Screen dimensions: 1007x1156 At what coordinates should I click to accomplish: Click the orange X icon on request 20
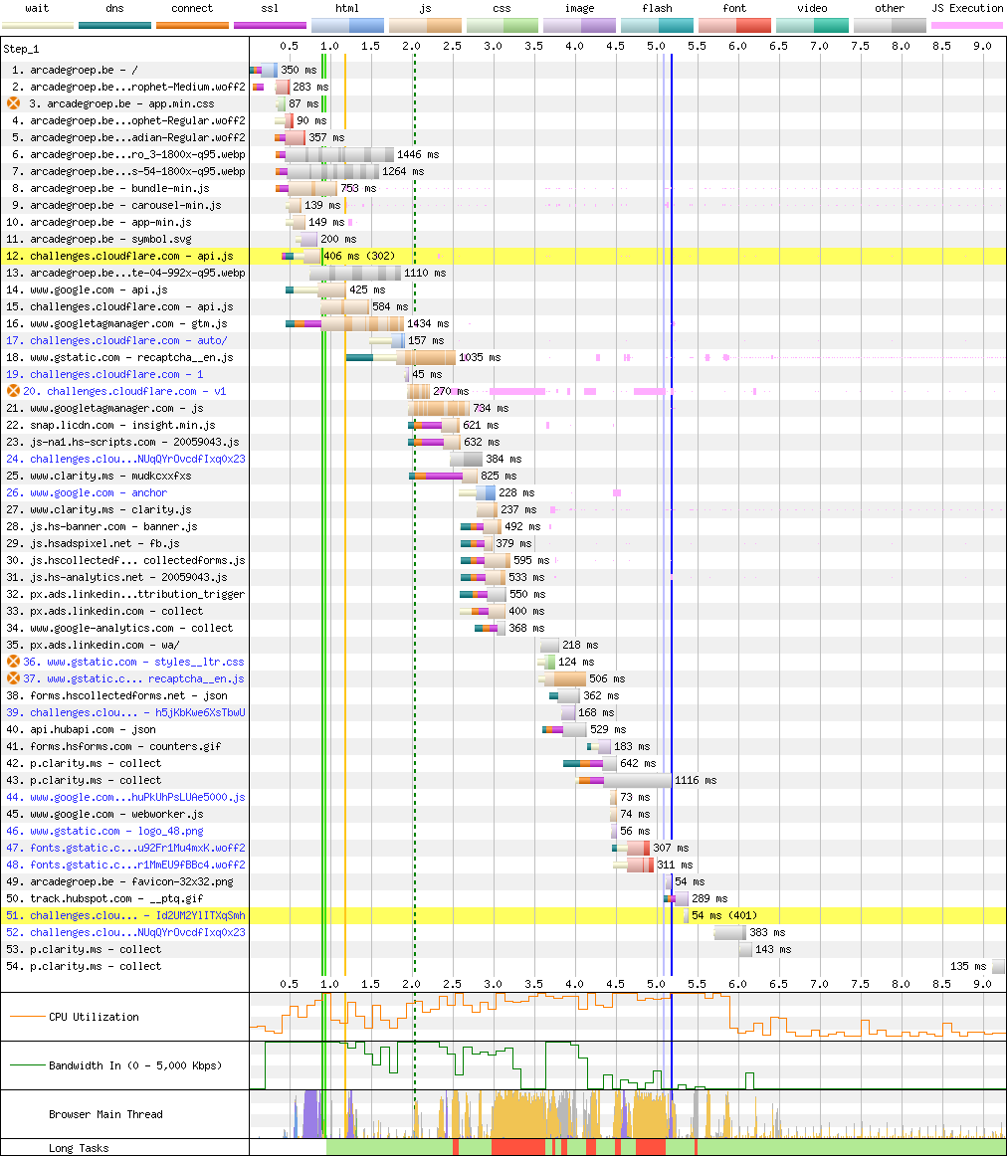pos(13,391)
